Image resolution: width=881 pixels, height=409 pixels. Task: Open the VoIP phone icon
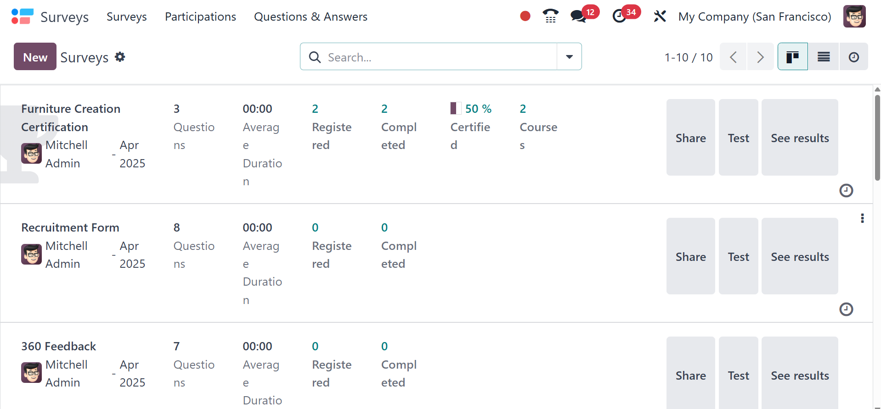tap(550, 17)
